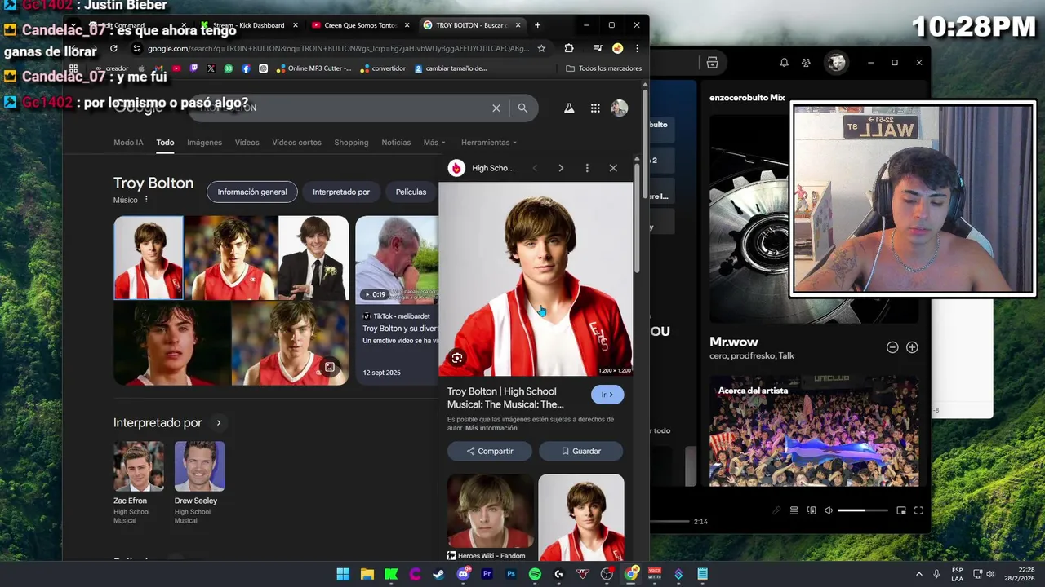Open Discord from the taskbar

464,574
